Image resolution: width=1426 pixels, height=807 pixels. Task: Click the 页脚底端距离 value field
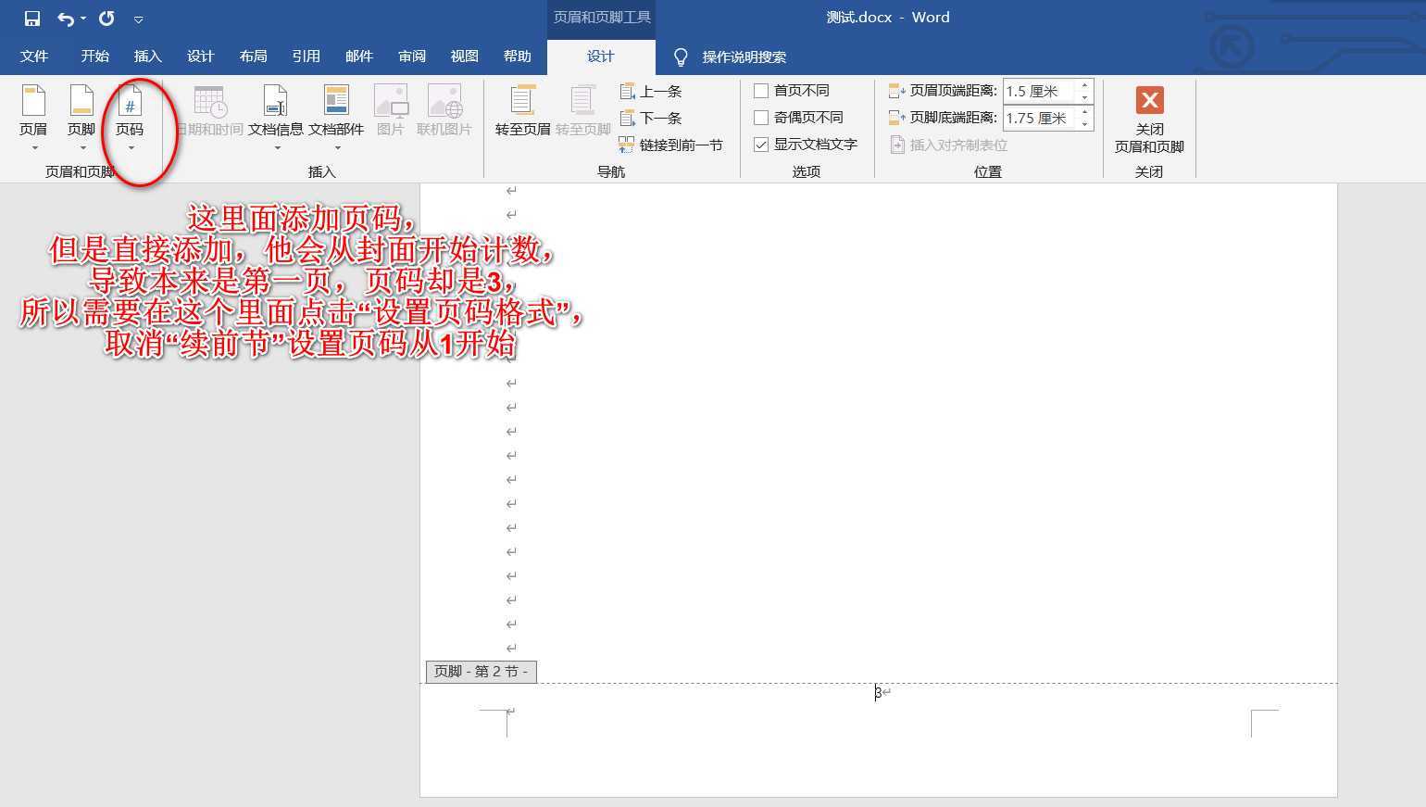click(1040, 119)
